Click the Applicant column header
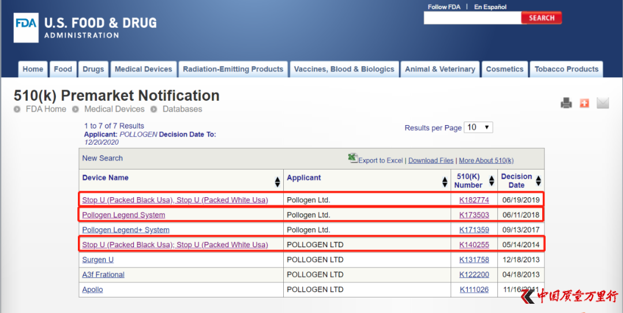The height and width of the screenshot is (313, 623). pyautogui.click(x=304, y=178)
